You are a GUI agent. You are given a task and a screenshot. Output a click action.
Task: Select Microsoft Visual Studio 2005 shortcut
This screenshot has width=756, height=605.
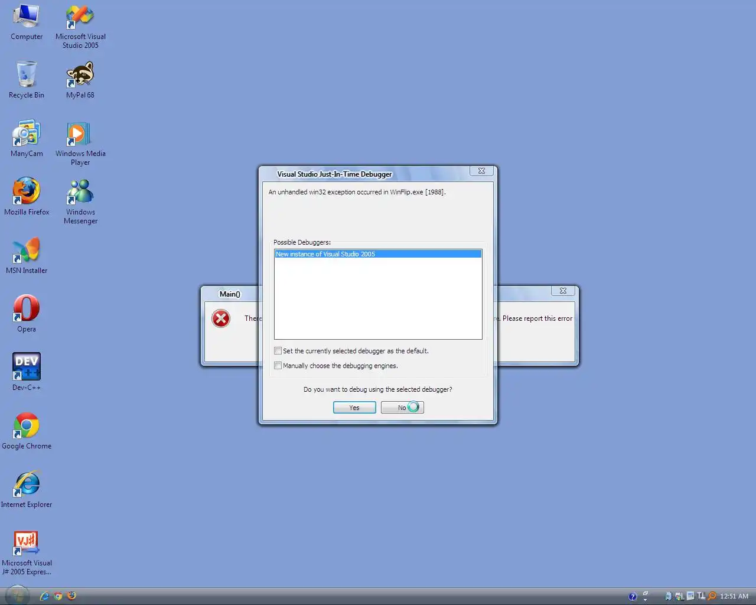coord(80,27)
